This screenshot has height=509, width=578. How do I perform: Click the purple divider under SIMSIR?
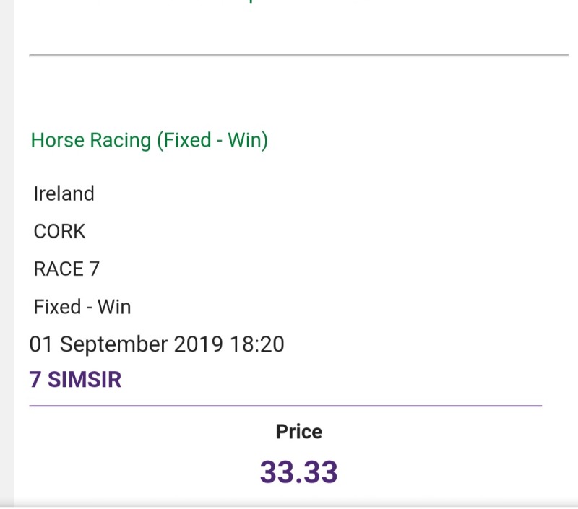pos(285,406)
